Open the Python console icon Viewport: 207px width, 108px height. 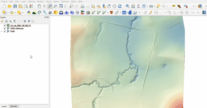click(29, 12)
